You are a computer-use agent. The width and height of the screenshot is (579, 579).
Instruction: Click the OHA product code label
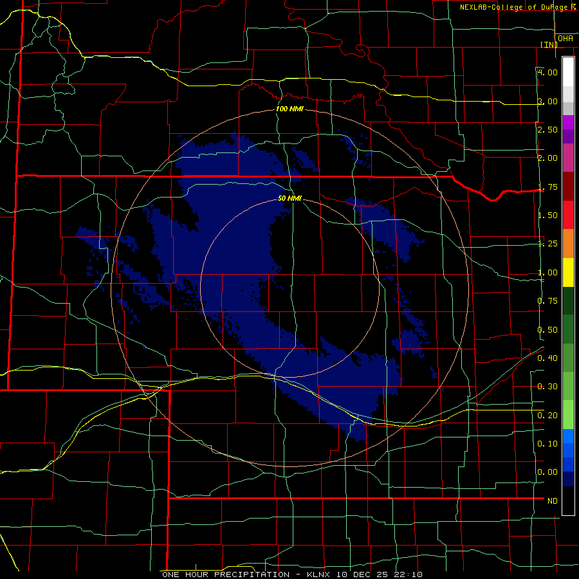565,38
